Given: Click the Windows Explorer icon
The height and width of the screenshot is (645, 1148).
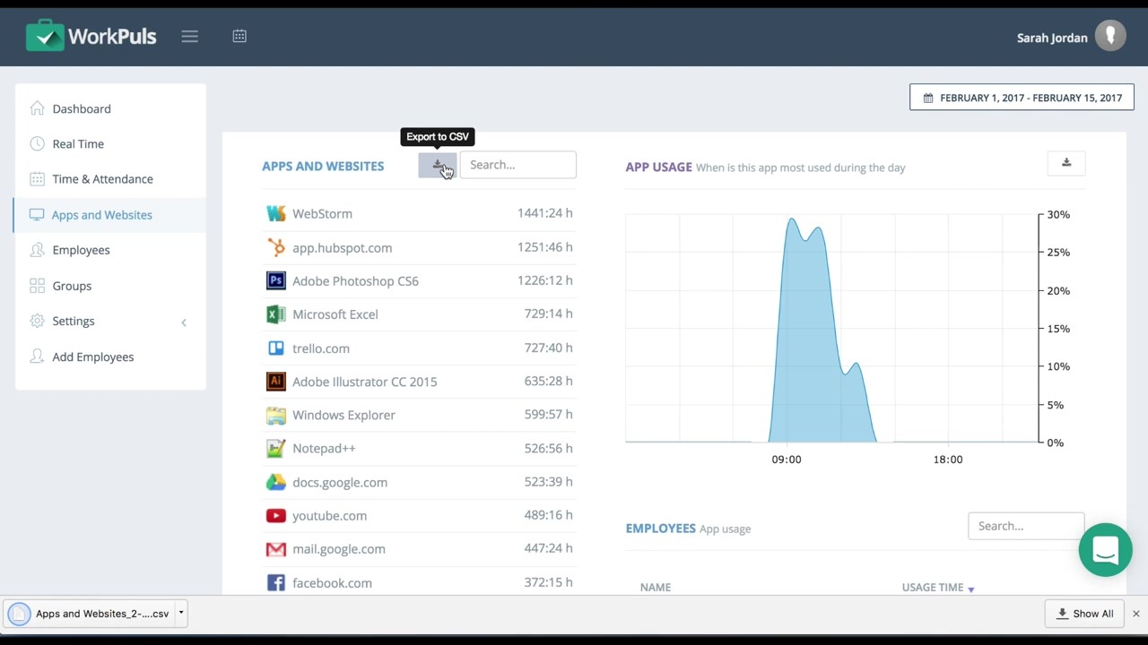Looking at the screenshot, I should click(276, 415).
